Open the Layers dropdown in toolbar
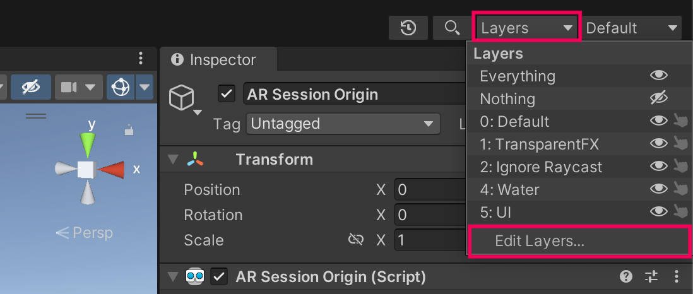Image resolution: width=693 pixels, height=294 pixels. [526, 28]
